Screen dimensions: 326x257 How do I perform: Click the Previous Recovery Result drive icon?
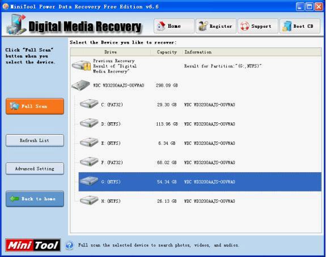[81, 66]
